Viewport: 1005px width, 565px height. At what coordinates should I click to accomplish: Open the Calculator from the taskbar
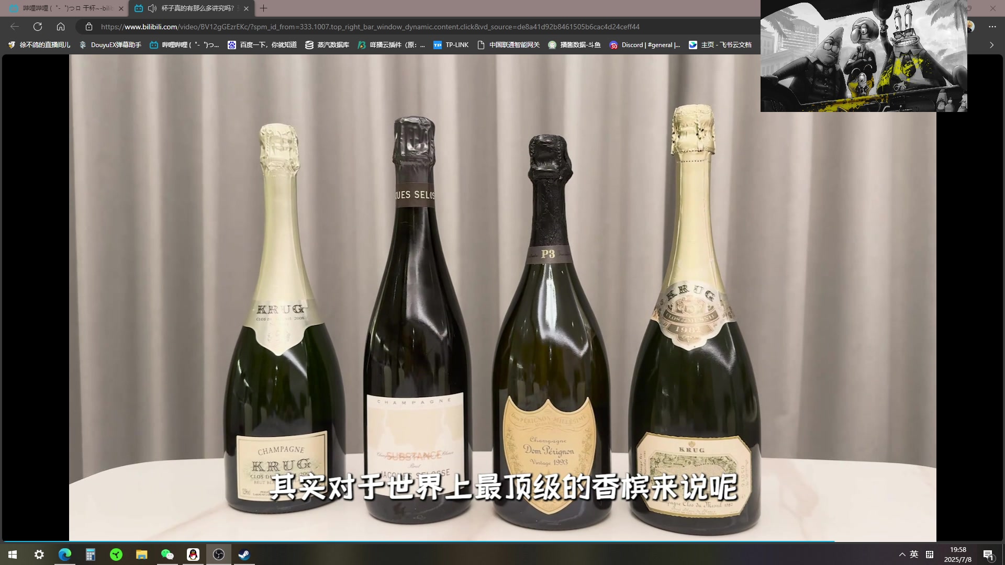(91, 555)
